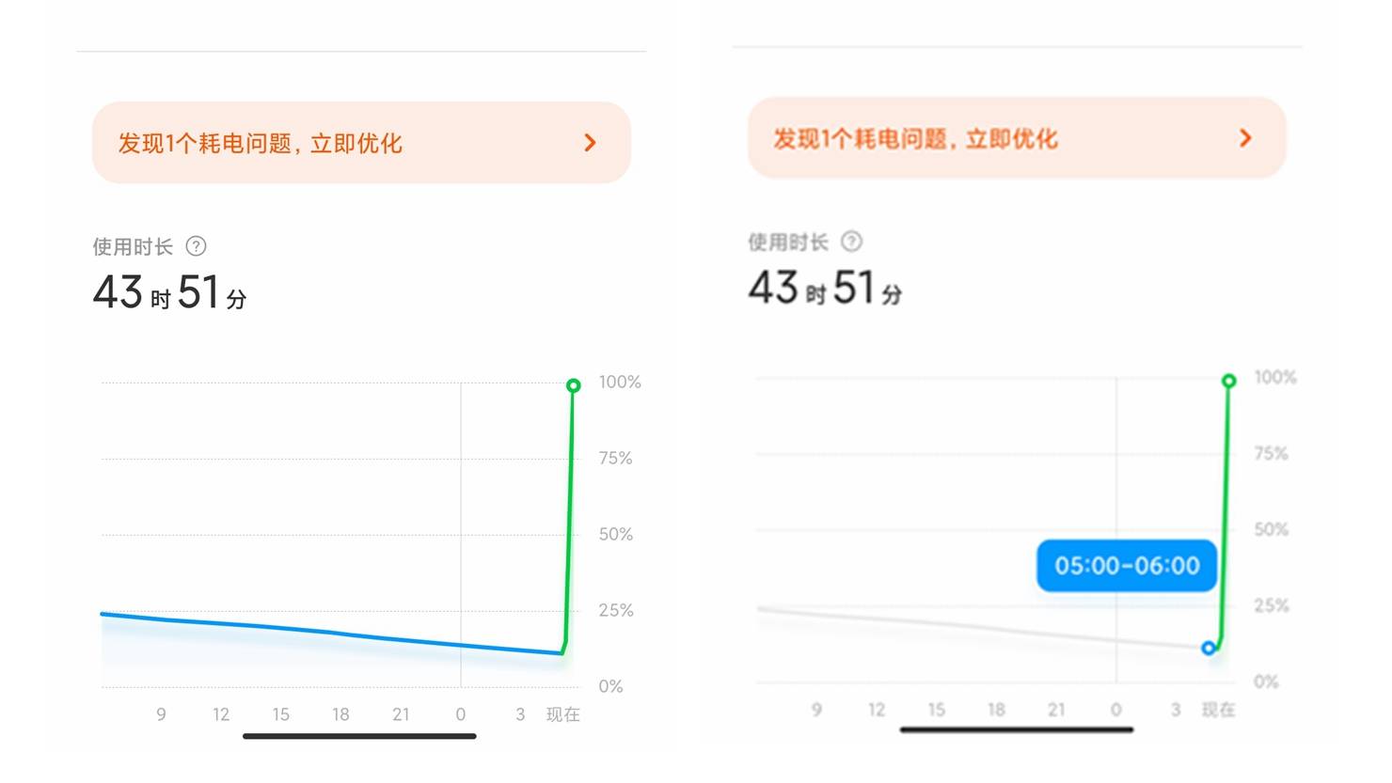Viewport: 1392px width, 783px height.
Task: Open the right banner's orange chevron arrow
Action: (1245, 138)
